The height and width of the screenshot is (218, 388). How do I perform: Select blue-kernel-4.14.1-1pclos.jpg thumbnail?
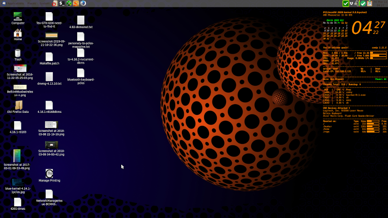pyautogui.click(x=18, y=182)
